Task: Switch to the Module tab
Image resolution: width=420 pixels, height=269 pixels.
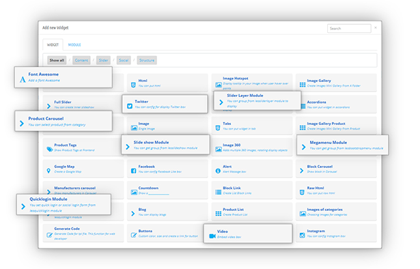Action: 74,44
